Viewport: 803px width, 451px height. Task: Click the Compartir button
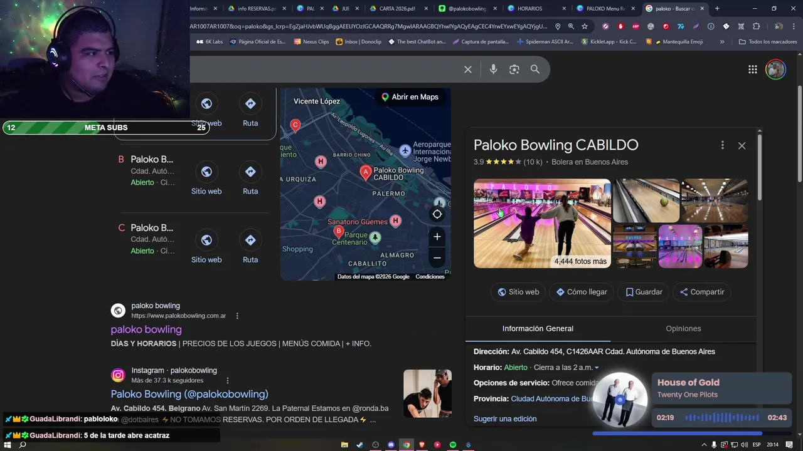click(702, 292)
